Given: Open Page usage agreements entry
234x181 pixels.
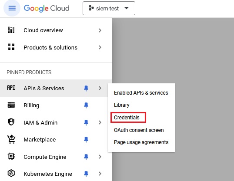Looking at the screenshot, I should tap(141, 142).
